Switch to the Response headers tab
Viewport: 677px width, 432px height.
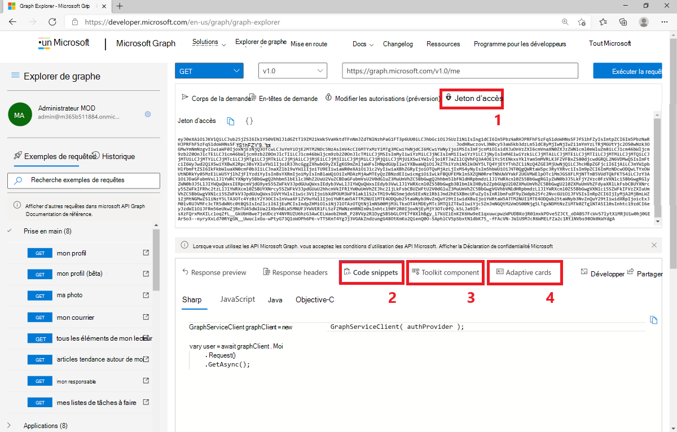click(x=295, y=272)
